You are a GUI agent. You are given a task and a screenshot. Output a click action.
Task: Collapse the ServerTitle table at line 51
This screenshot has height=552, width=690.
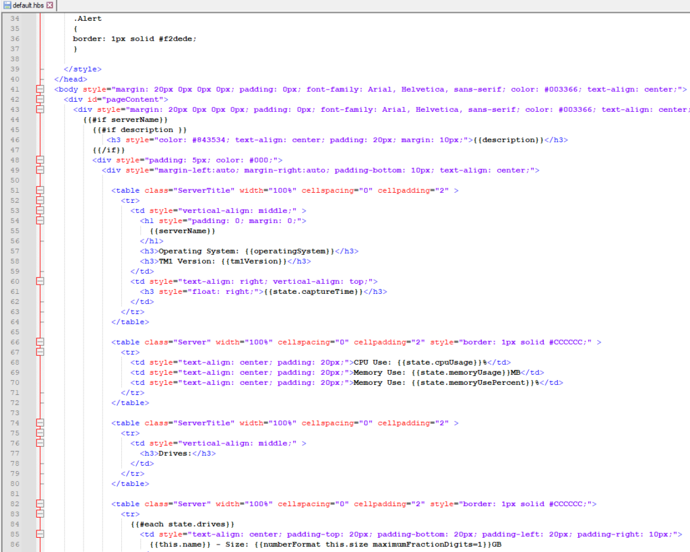point(39,190)
